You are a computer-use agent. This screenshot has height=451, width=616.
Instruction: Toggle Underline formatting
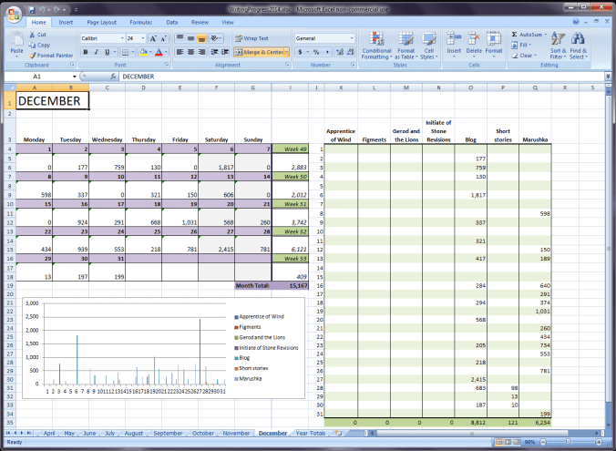click(x=107, y=52)
